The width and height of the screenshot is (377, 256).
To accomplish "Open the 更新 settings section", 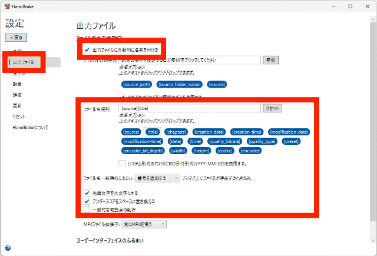I will pyautogui.click(x=17, y=105).
